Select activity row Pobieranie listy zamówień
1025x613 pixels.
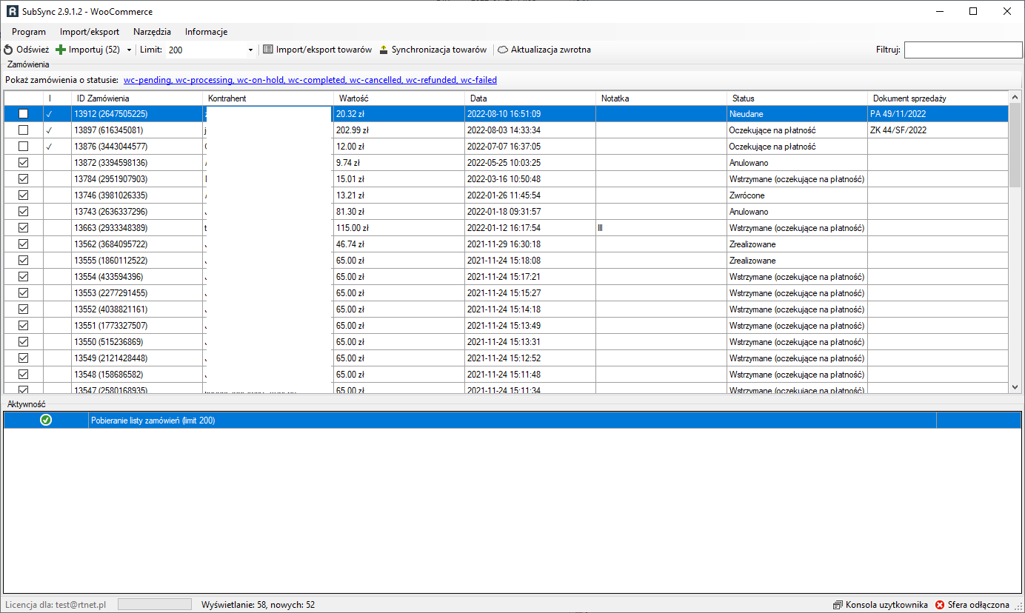(x=512, y=421)
